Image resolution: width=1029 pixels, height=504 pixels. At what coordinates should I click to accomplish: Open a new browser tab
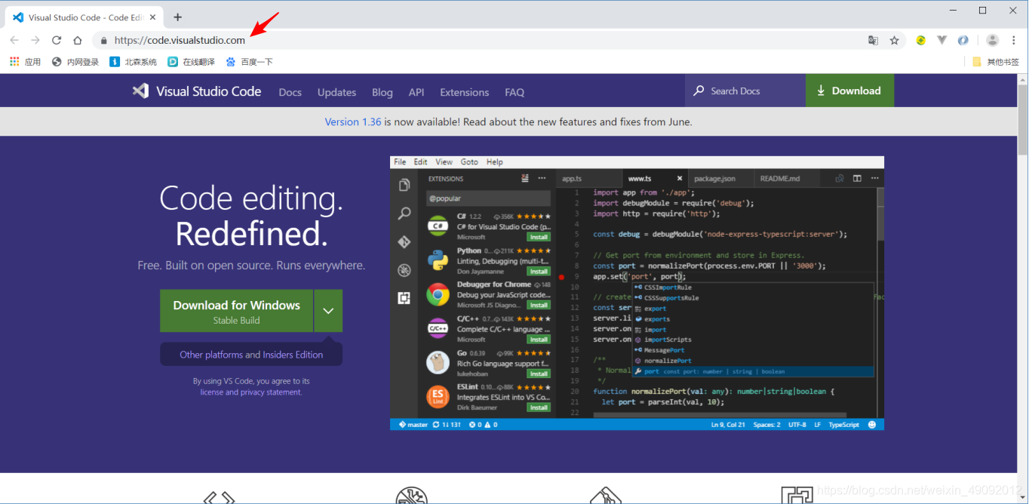[x=178, y=17]
